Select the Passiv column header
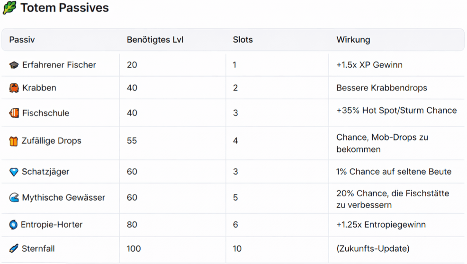467x264 pixels. (x=22, y=40)
